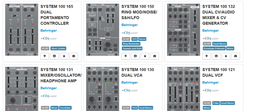Click ≈€89 MSRP price of System 100 165
Image resolution: width=265 pixels, height=111 pixels.
(x=49, y=39)
